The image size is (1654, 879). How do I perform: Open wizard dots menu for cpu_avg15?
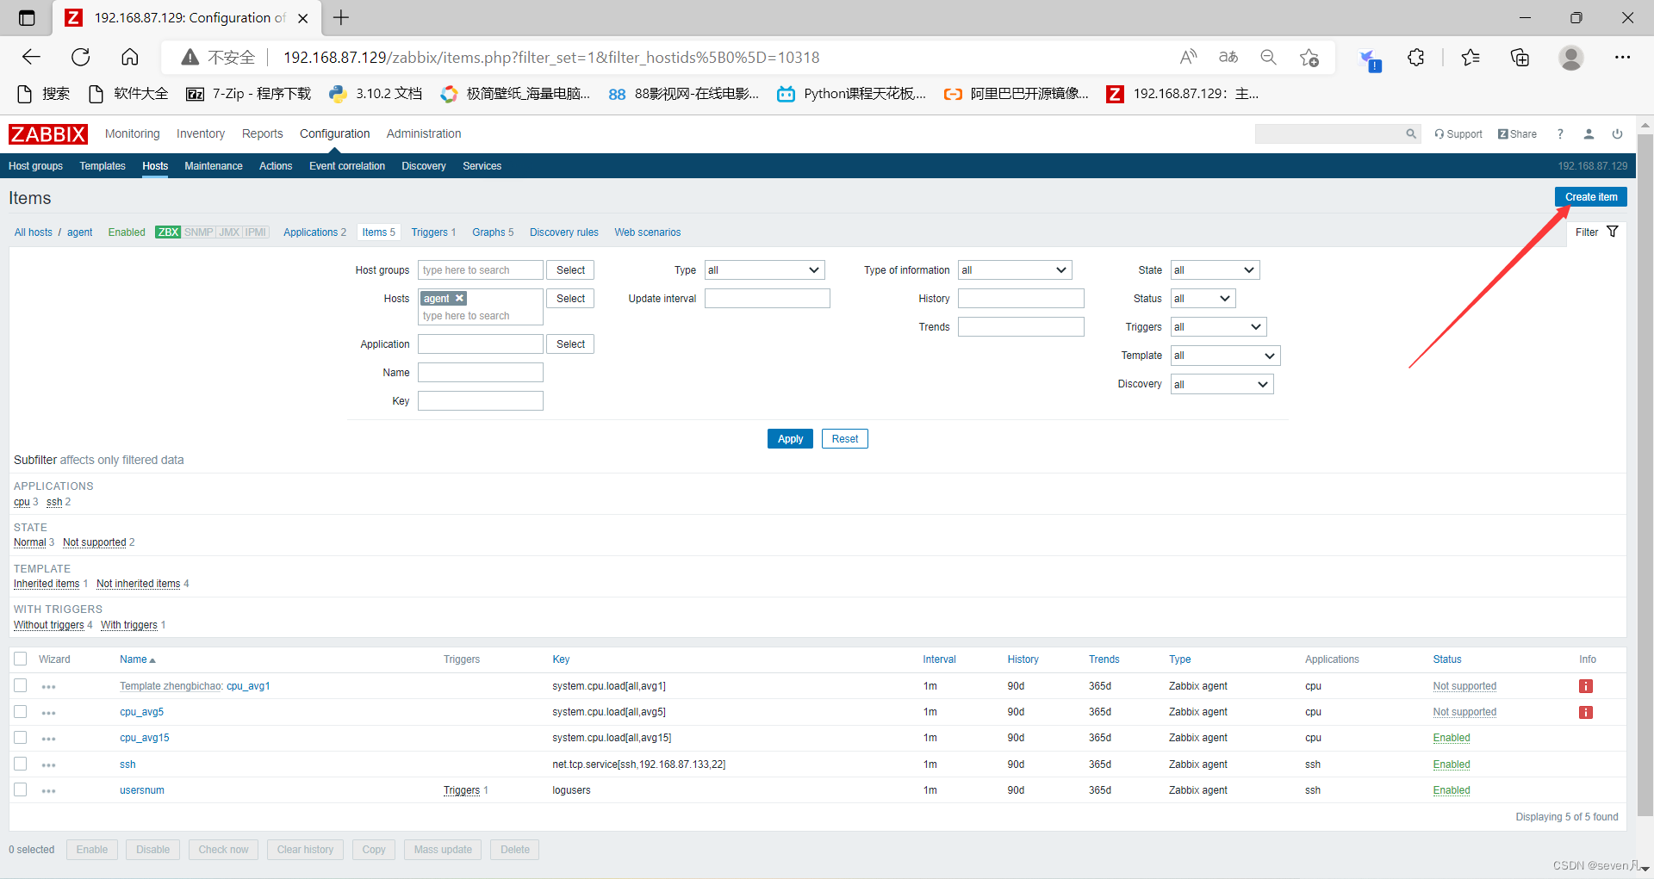(x=48, y=739)
